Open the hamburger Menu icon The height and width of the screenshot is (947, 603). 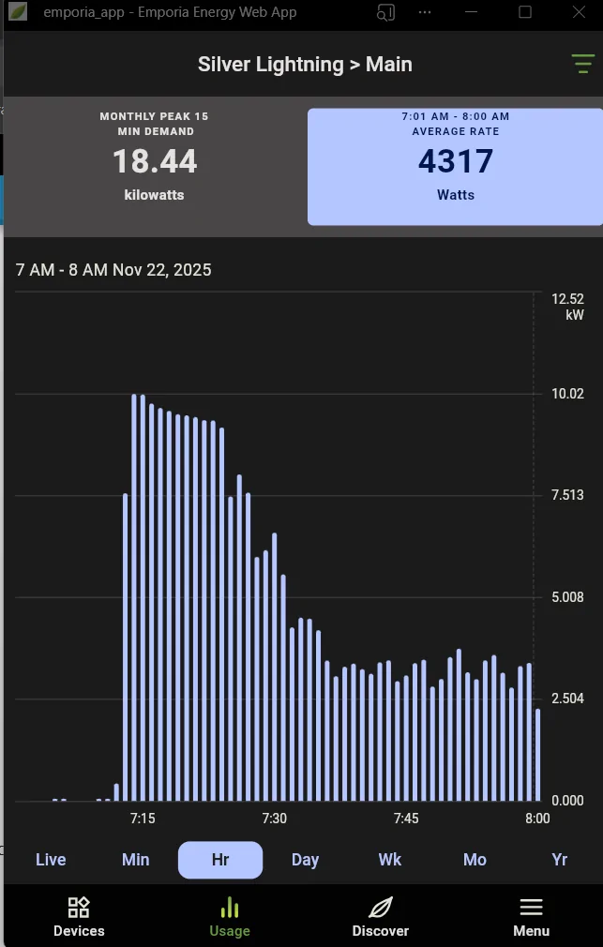pos(531,908)
